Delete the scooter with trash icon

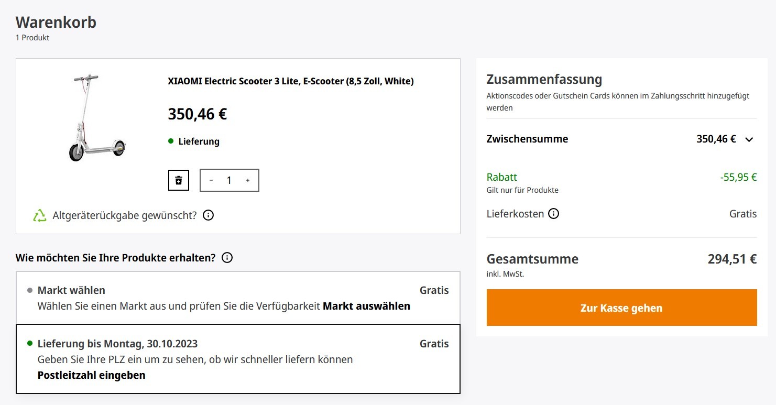[x=178, y=180]
